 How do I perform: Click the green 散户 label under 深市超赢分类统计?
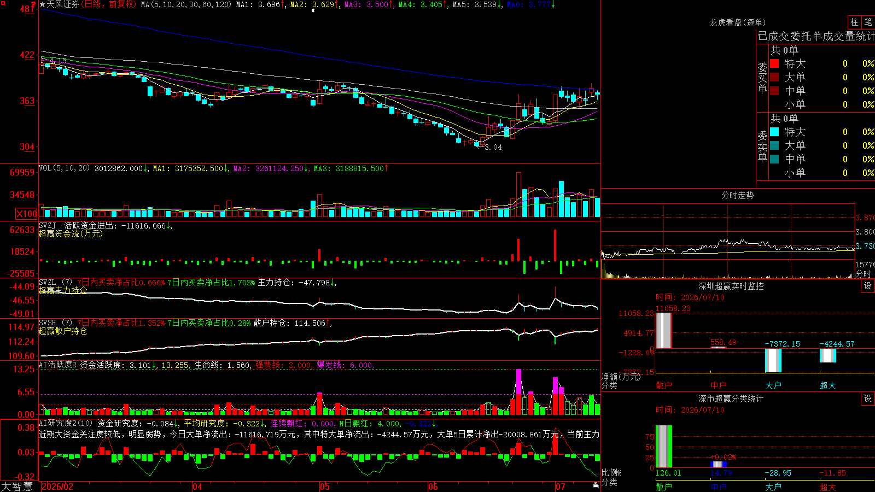tap(664, 487)
